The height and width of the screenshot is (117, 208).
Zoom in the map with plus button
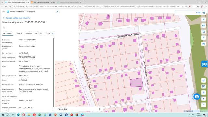(x=204, y=98)
